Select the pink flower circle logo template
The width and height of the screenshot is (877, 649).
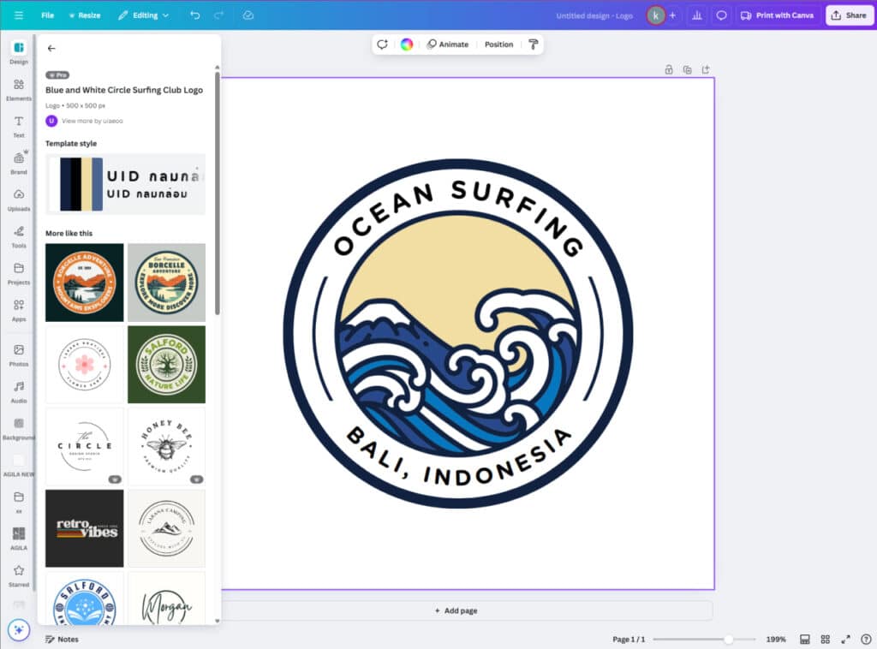(85, 365)
